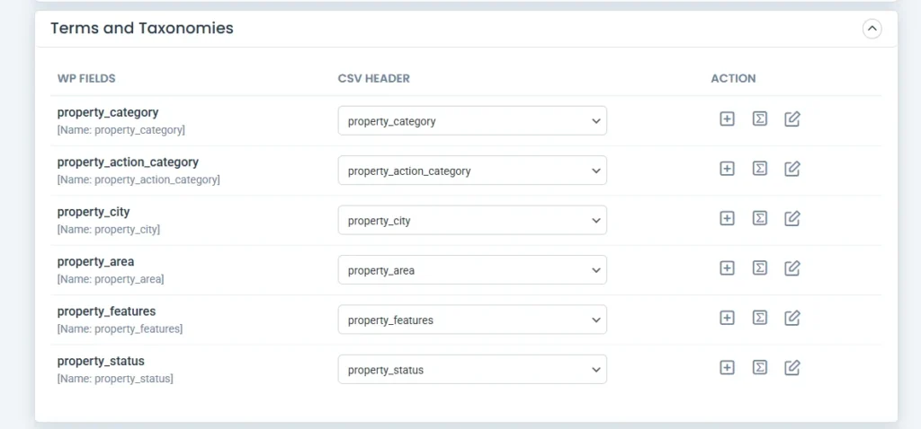Click the plus icon in property_status row
This screenshot has height=429, width=921.
728,367
